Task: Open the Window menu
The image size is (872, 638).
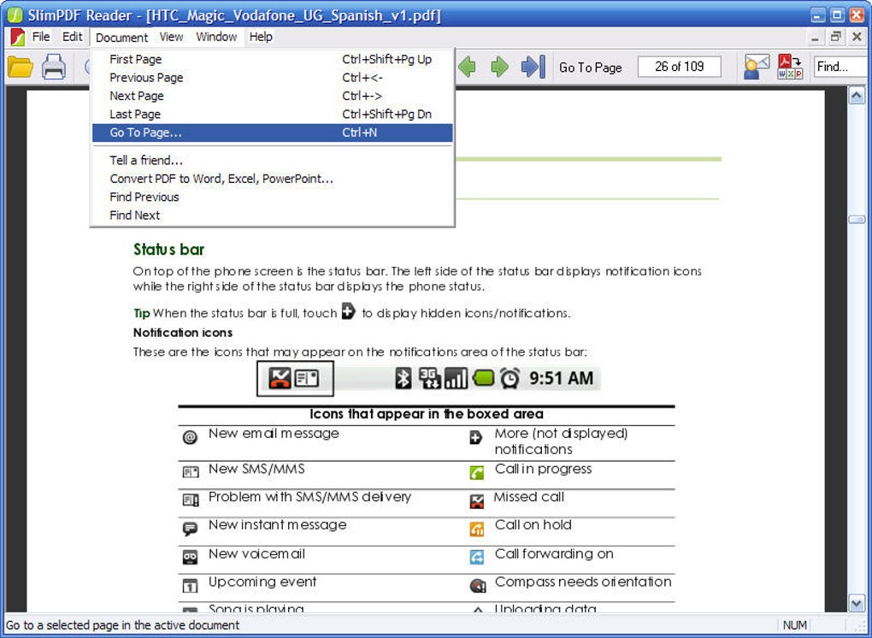Action: coord(216,37)
